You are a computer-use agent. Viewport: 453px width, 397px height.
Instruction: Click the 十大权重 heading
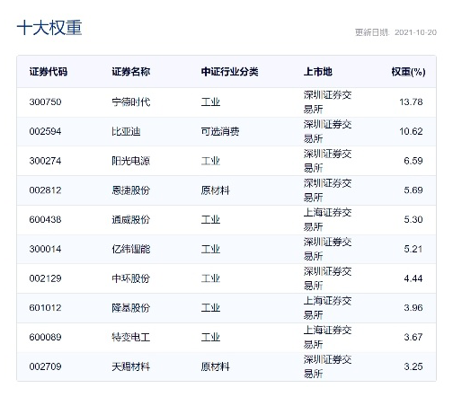pyautogui.click(x=49, y=28)
